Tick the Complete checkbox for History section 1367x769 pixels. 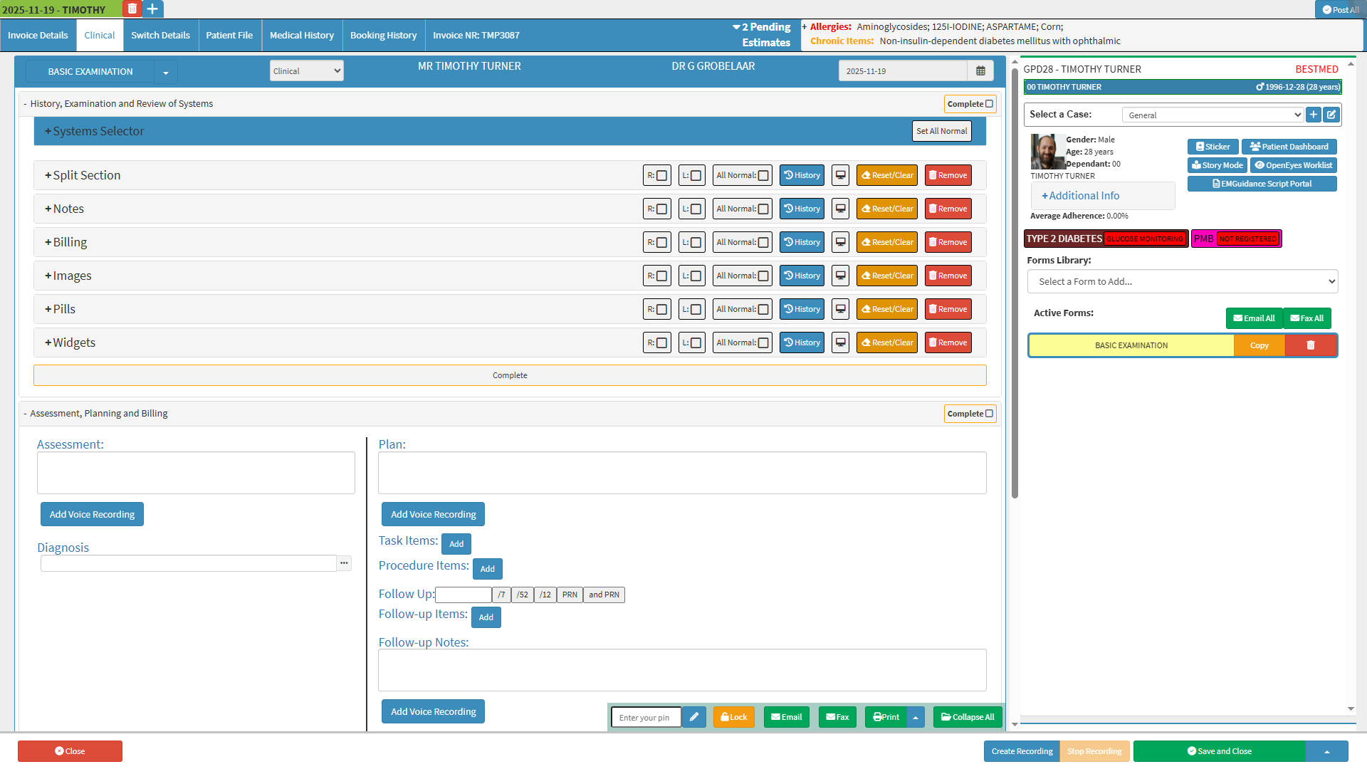tap(989, 104)
